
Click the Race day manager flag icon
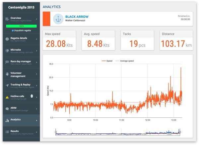coord(7,62)
